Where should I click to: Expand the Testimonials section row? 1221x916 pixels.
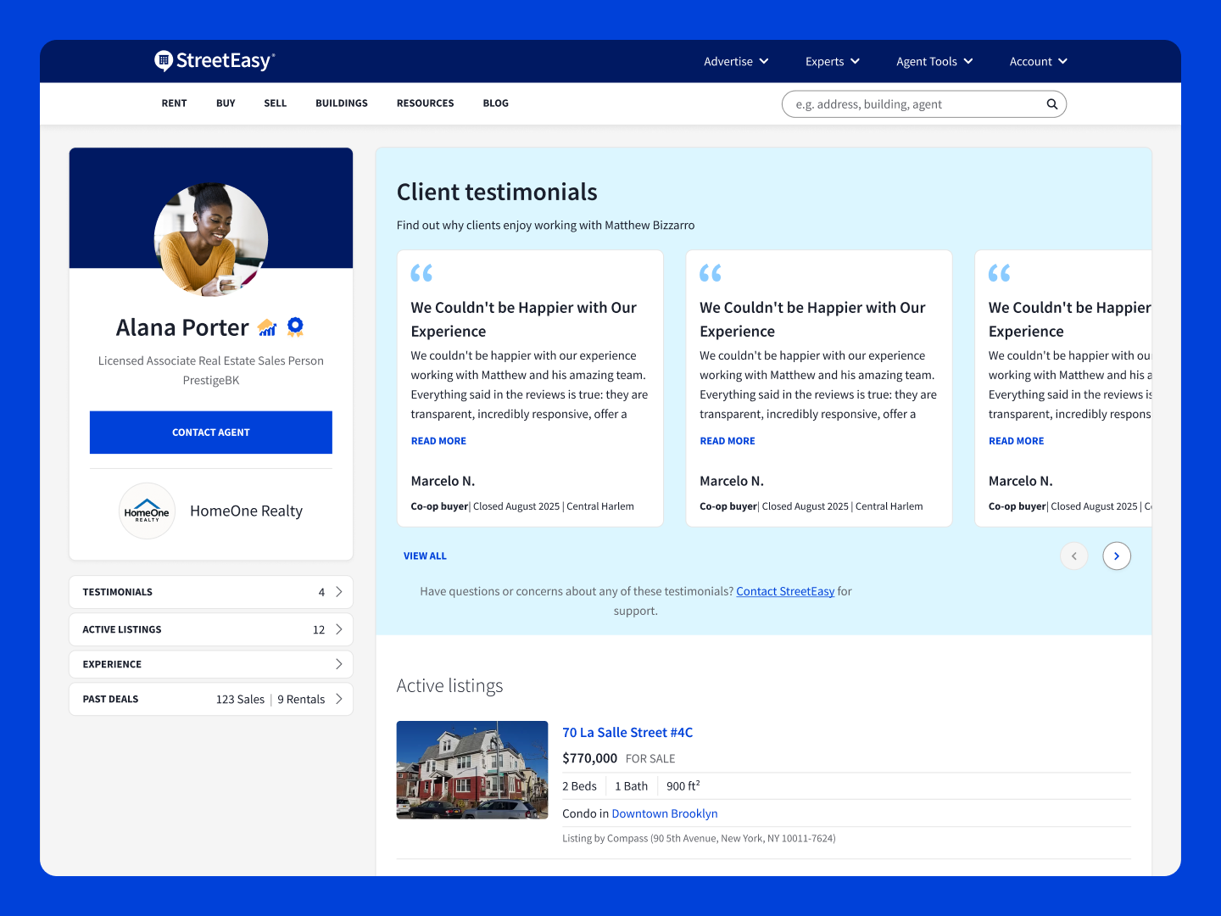coord(211,592)
